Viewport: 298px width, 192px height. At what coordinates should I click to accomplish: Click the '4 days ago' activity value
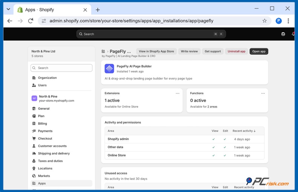(x=242, y=139)
